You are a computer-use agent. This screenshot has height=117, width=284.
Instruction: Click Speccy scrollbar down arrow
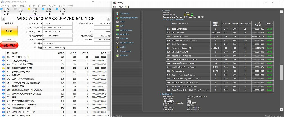pyautogui.click(x=281, y=109)
